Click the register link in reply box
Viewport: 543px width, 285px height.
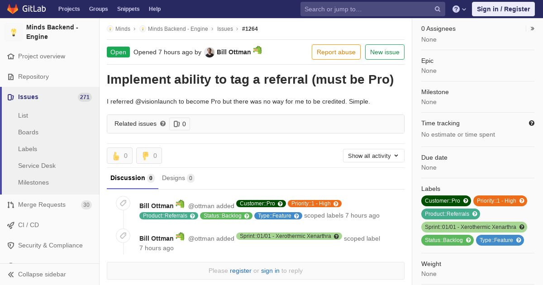241,271
